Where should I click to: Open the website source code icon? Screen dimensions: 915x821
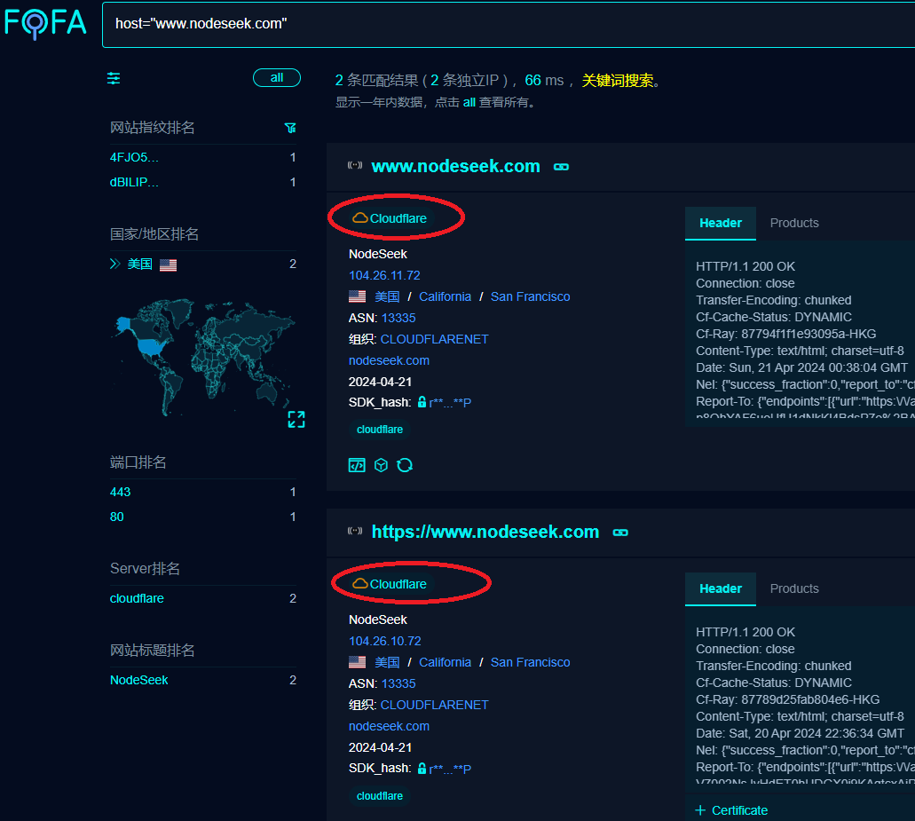coord(357,465)
